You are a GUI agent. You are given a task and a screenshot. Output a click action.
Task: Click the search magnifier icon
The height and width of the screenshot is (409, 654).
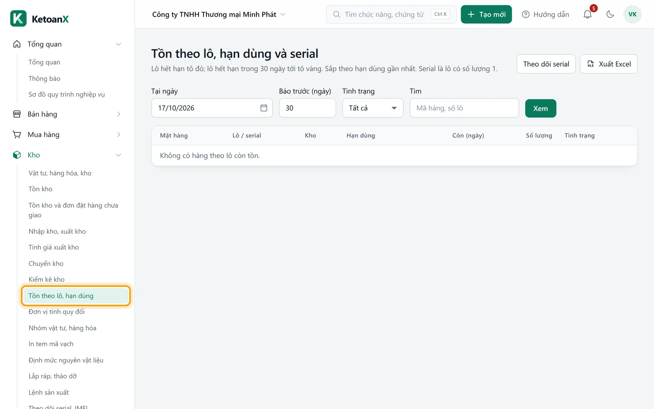pos(336,14)
